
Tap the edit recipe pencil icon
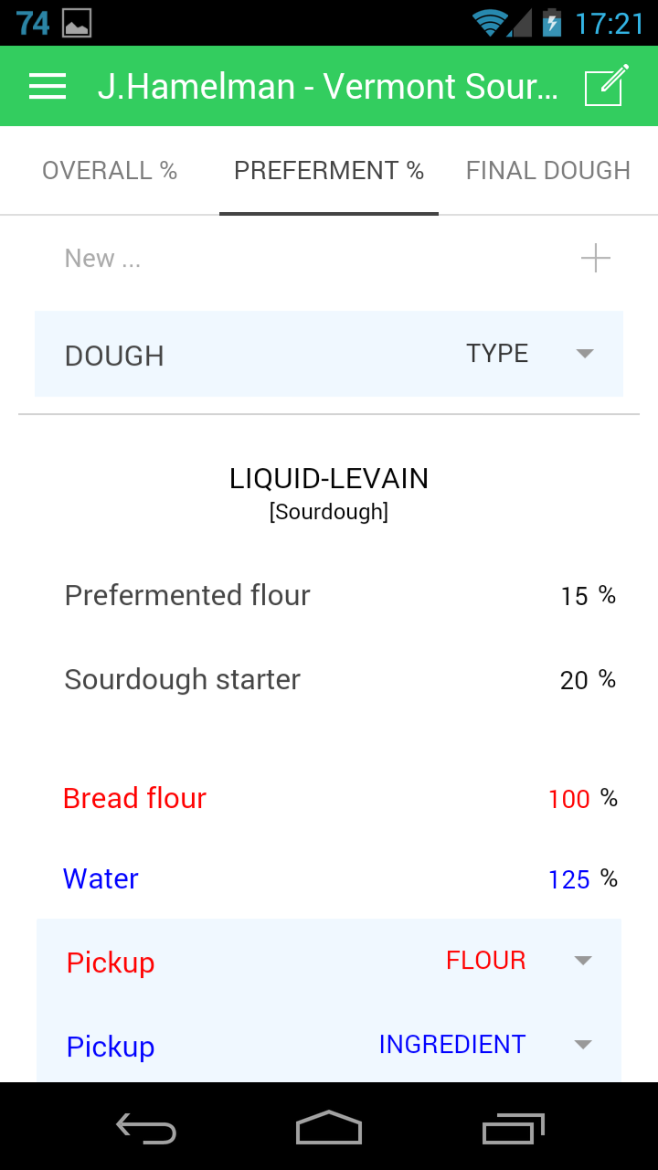[x=607, y=86]
